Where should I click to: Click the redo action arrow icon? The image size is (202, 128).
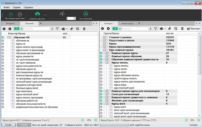20,15
